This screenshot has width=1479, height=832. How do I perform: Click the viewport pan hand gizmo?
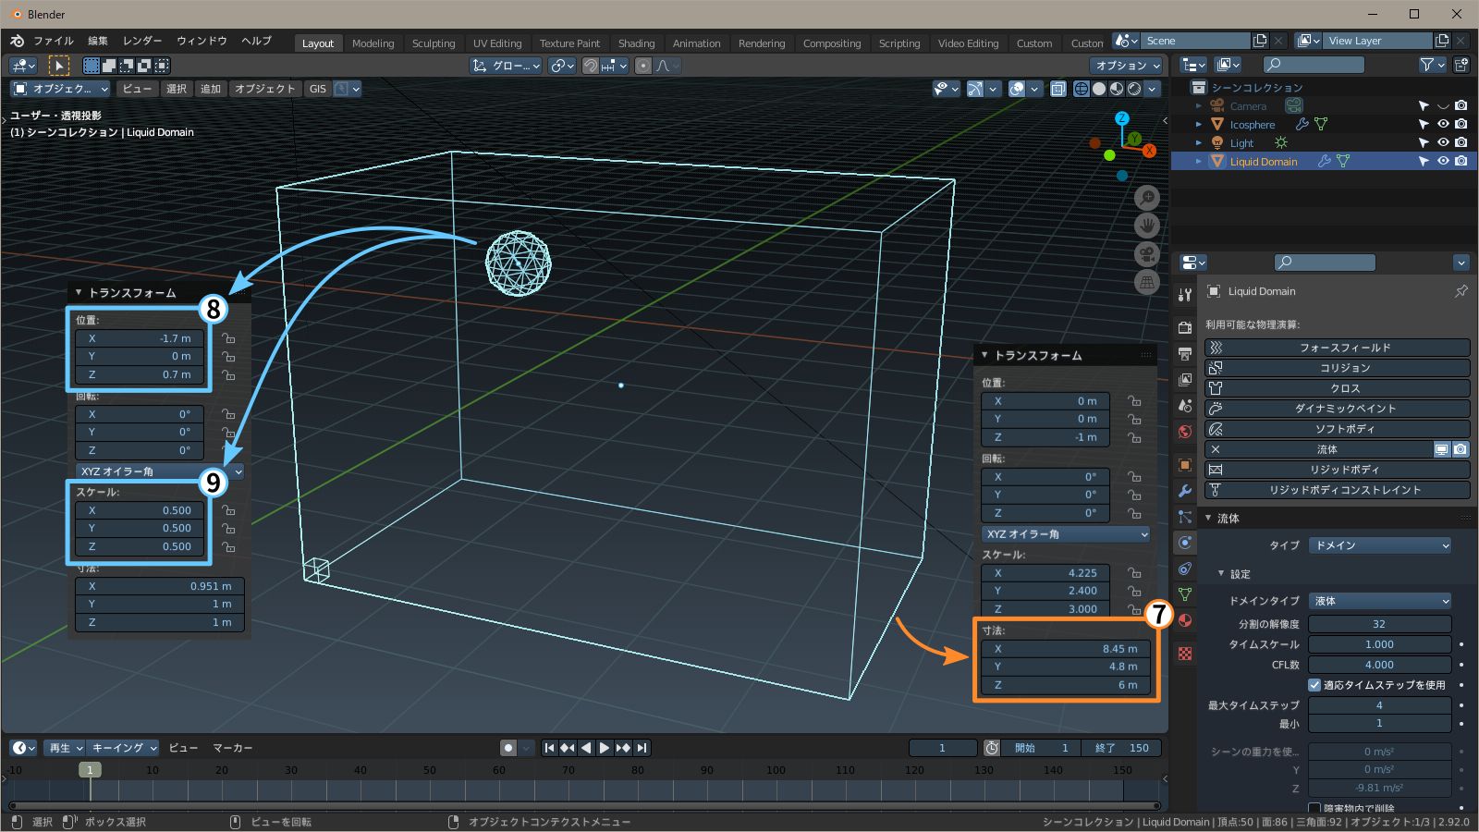point(1147,226)
